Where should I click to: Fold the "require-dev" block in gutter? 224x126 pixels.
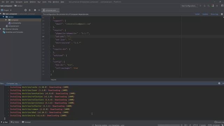(x=49, y=49)
